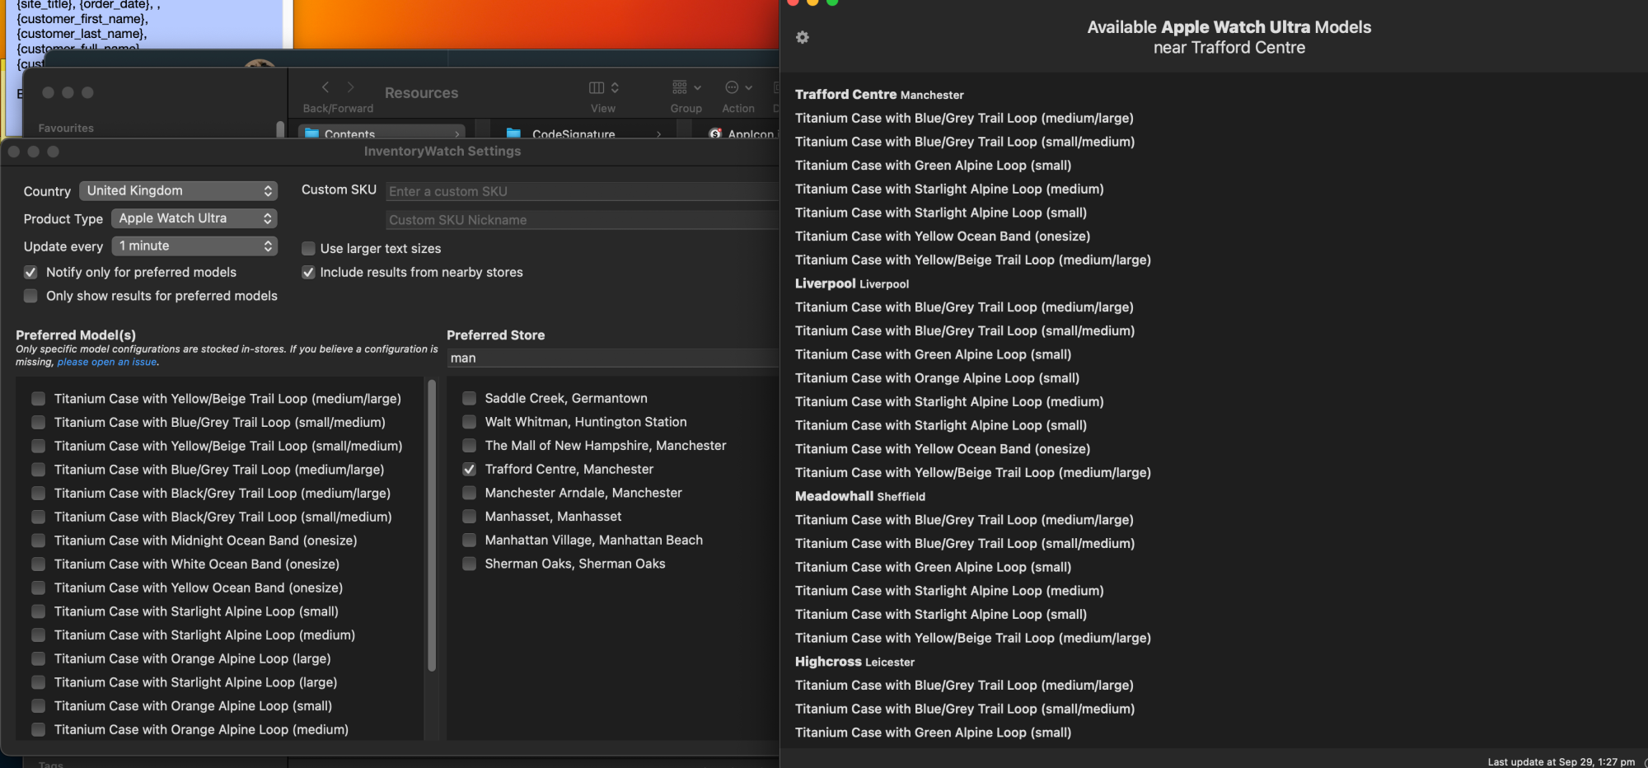Select Highcross Leicester heading in results
Screen dimensions: 1648x768
pyautogui.click(x=854, y=662)
